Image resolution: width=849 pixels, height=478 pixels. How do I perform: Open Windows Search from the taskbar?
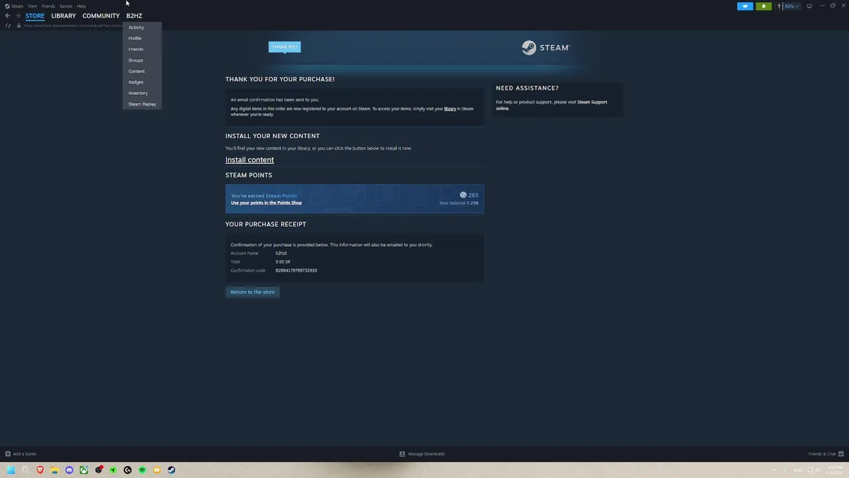tap(25, 470)
